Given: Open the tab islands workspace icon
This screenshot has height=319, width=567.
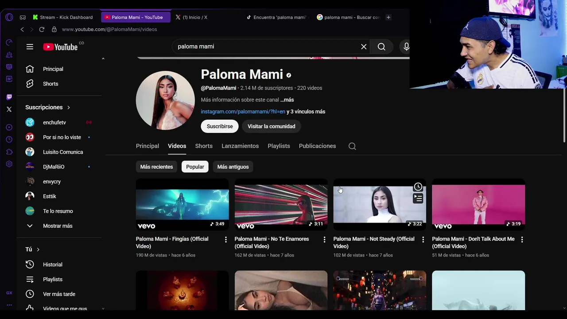Looking at the screenshot, I should 23,17.
